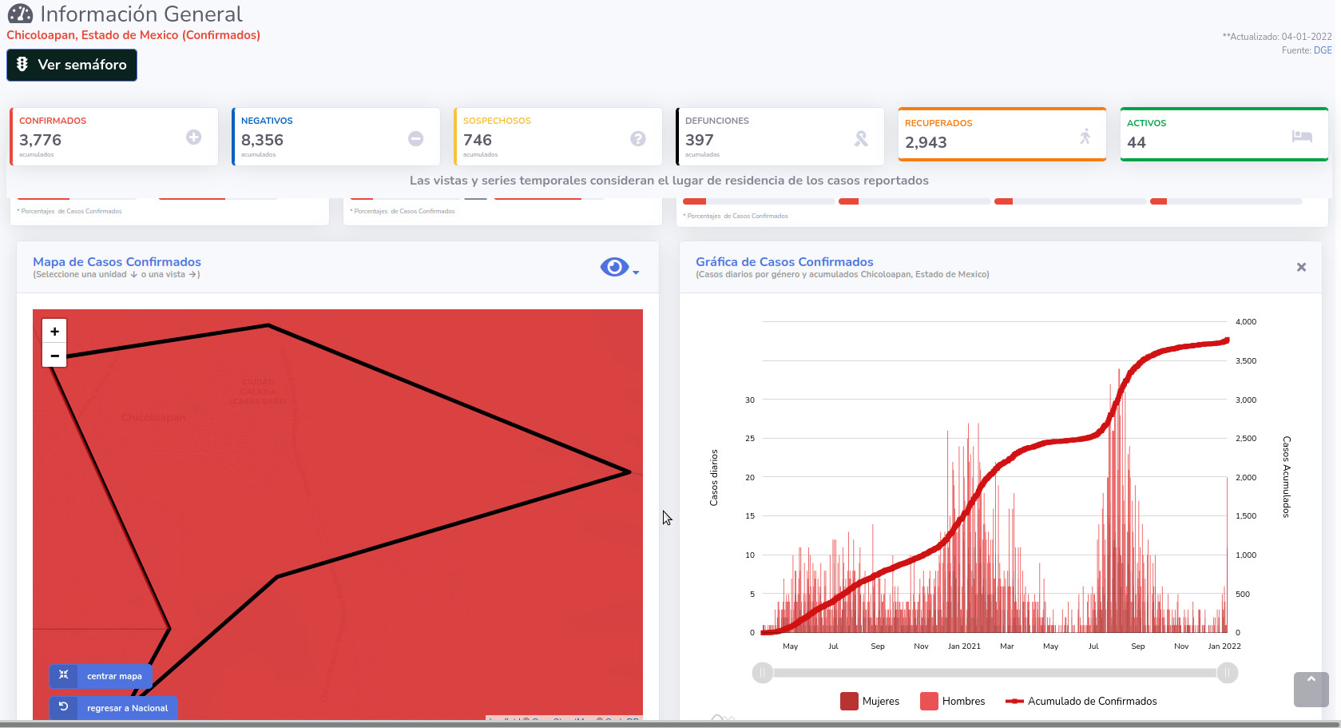This screenshot has width=1341, height=728.
Task: Open the Ver semáforo button
Action: tap(72, 65)
